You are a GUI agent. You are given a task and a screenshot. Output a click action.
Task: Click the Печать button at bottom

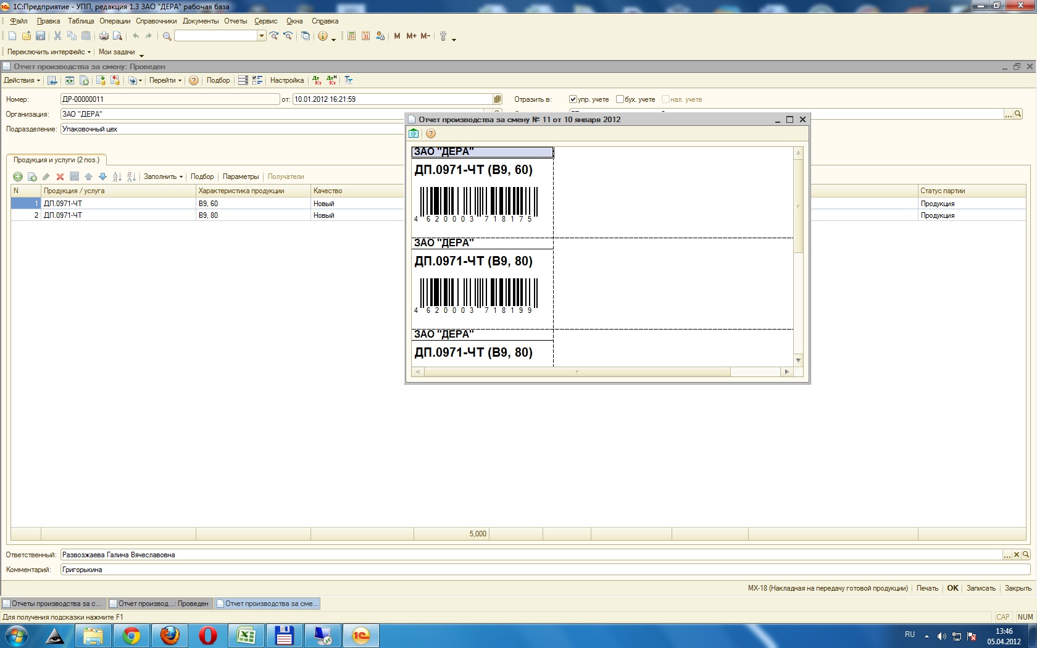click(x=927, y=588)
